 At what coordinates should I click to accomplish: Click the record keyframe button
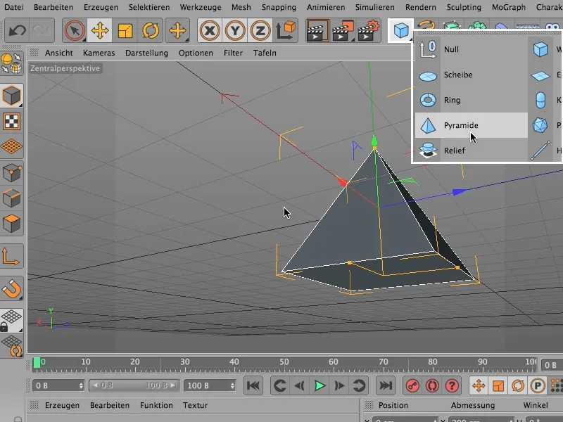coord(411,385)
